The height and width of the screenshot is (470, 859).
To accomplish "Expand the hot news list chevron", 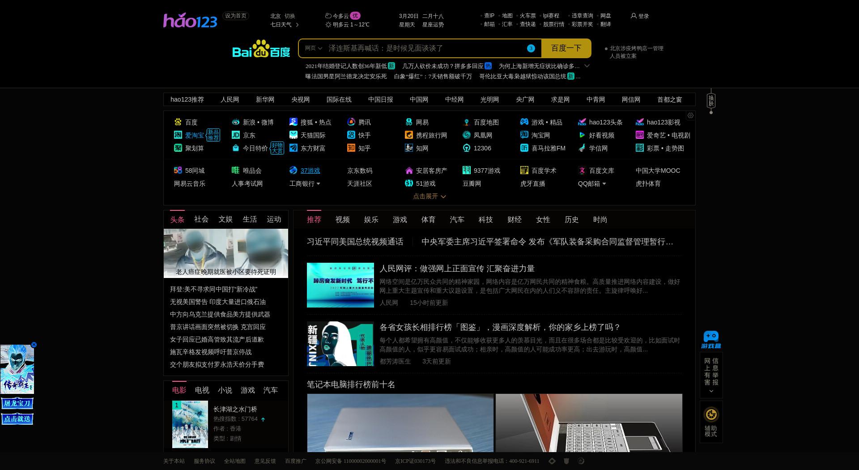I will tap(587, 66).
